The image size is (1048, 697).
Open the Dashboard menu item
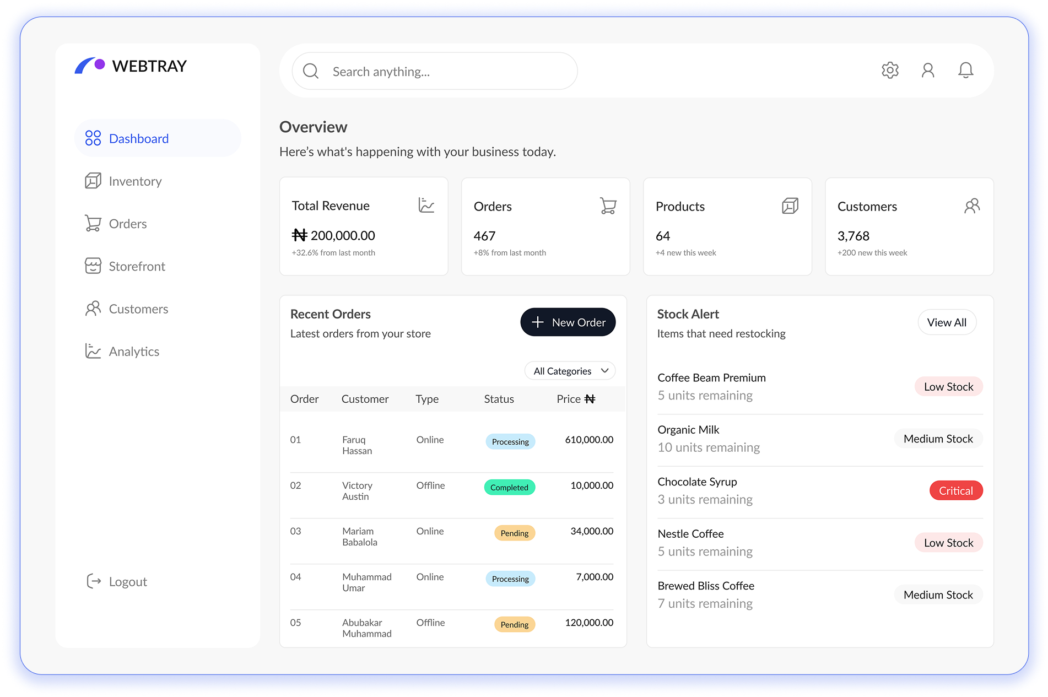point(158,138)
